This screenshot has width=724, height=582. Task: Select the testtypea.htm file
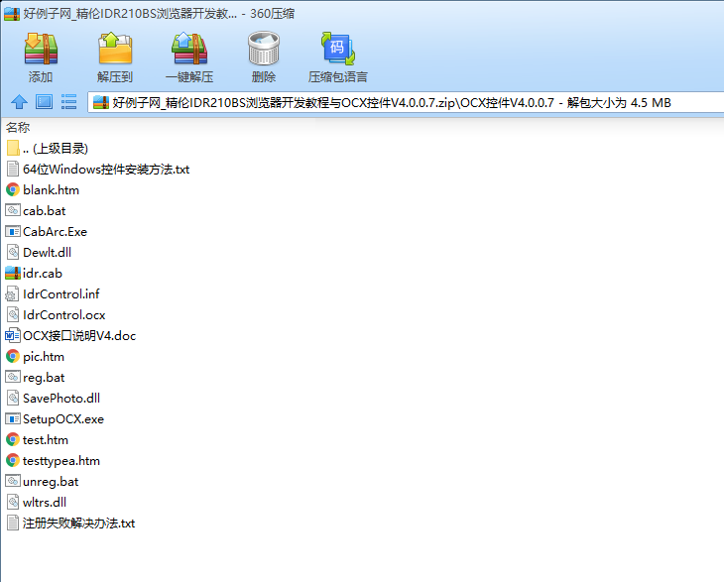pos(53,461)
